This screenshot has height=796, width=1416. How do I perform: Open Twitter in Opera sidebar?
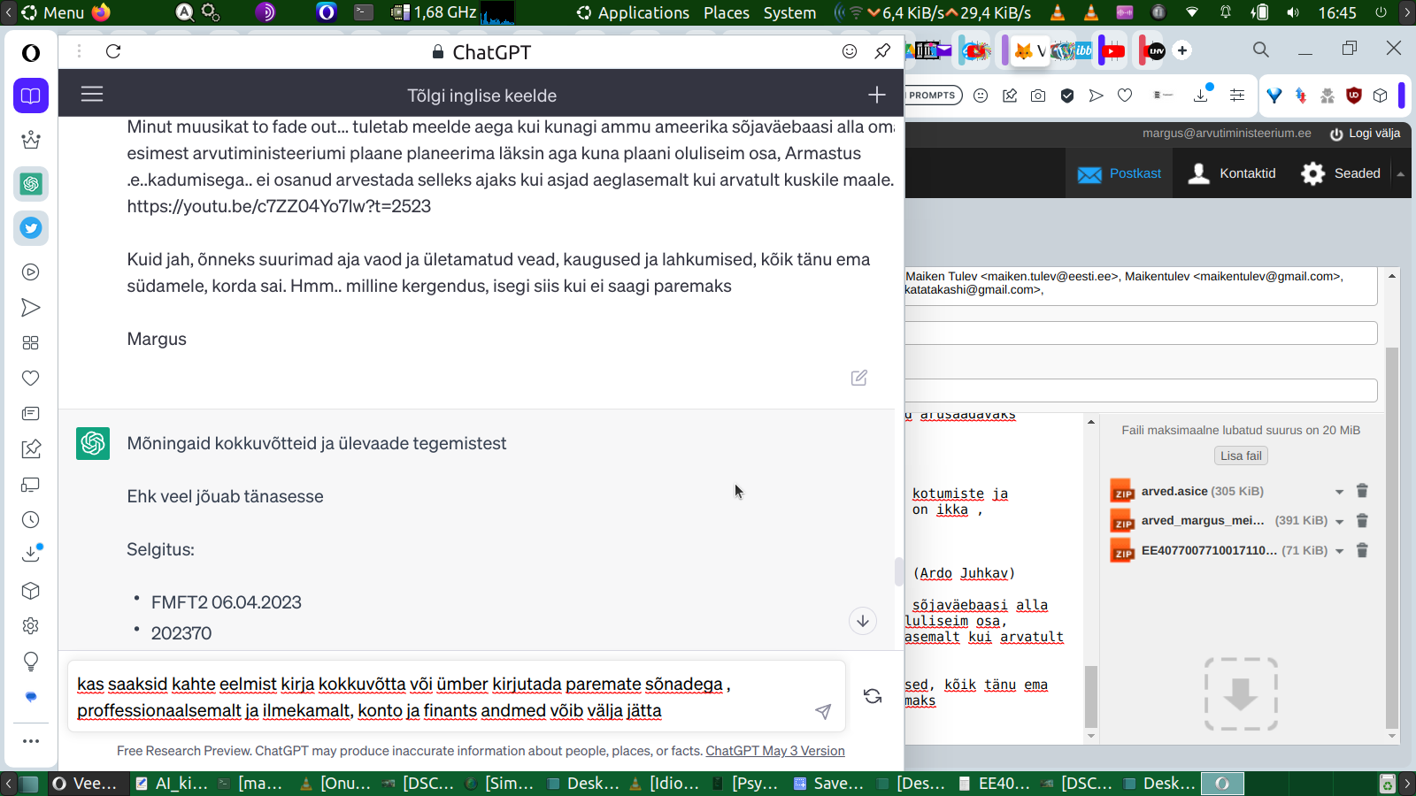(x=31, y=228)
